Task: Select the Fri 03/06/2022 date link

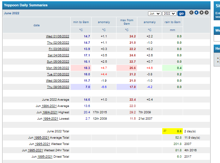Action: click(x=59, y=49)
